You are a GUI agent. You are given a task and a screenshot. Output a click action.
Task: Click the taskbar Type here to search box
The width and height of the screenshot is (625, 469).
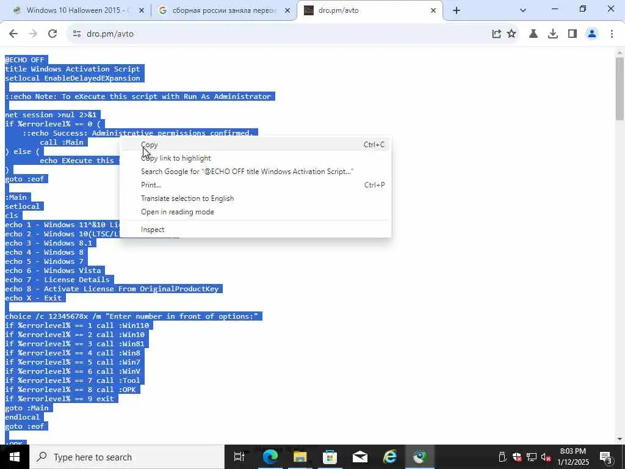point(127,457)
